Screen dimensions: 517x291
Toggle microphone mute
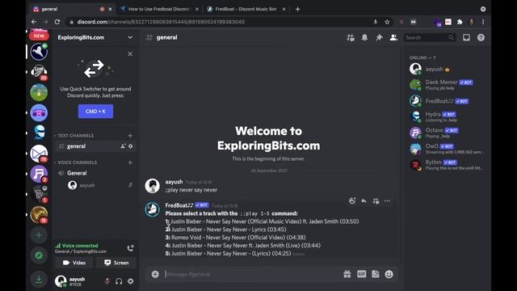coord(107,281)
